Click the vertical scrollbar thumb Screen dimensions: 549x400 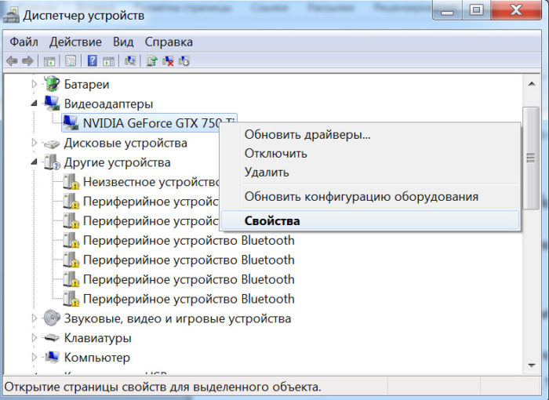point(531,158)
